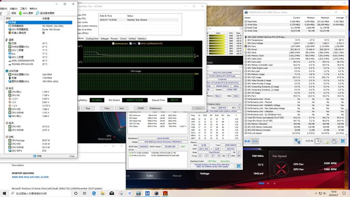Viewport: 350px width, 197px height.
Task: Open the Powers tab
Action: tap(114, 39)
